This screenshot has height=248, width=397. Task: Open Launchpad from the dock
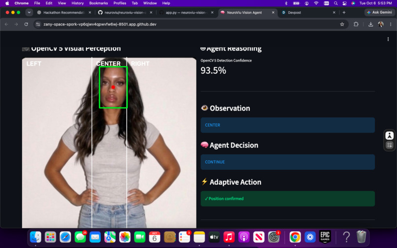tap(50, 237)
